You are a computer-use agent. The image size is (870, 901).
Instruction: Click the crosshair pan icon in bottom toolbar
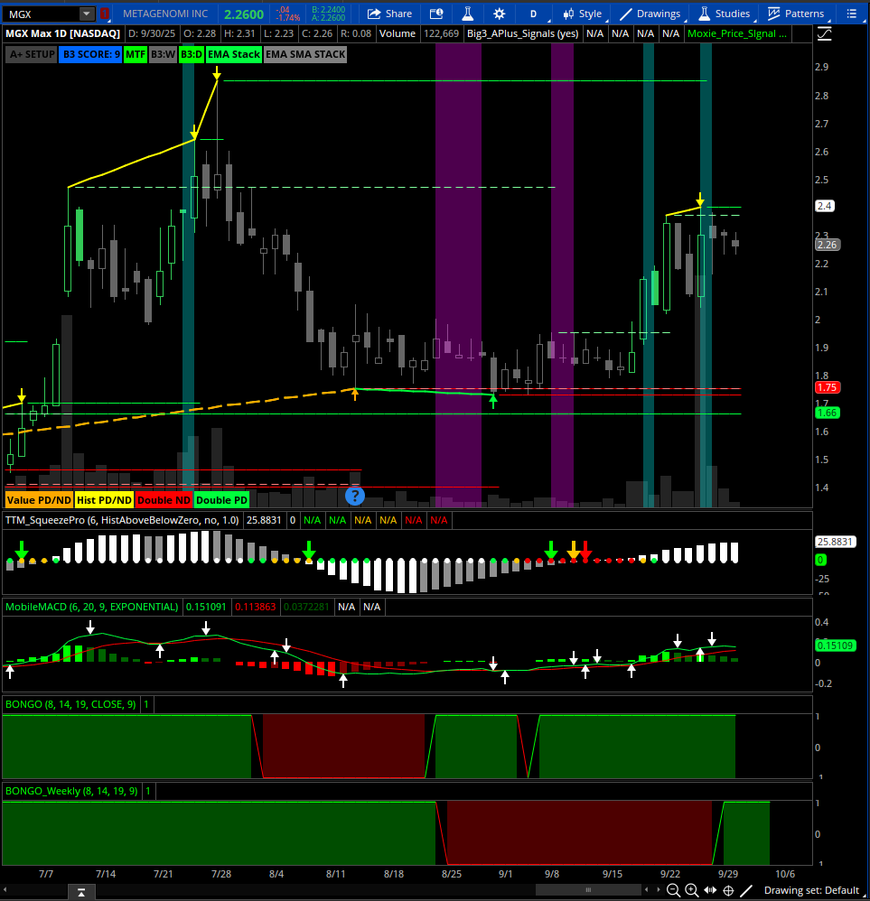(728, 890)
